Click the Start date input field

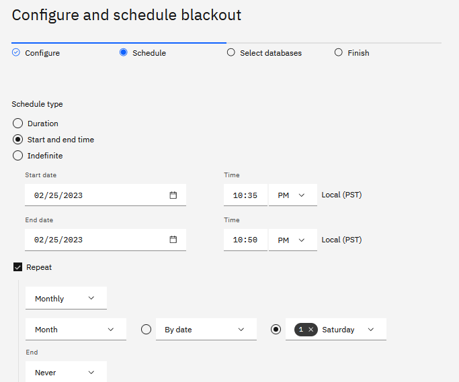[x=94, y=195]
